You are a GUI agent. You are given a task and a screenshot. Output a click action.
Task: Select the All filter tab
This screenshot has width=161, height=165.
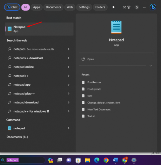coord(25,7)
